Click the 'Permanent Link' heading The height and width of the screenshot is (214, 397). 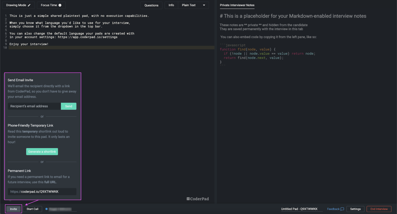pos(19,171)
